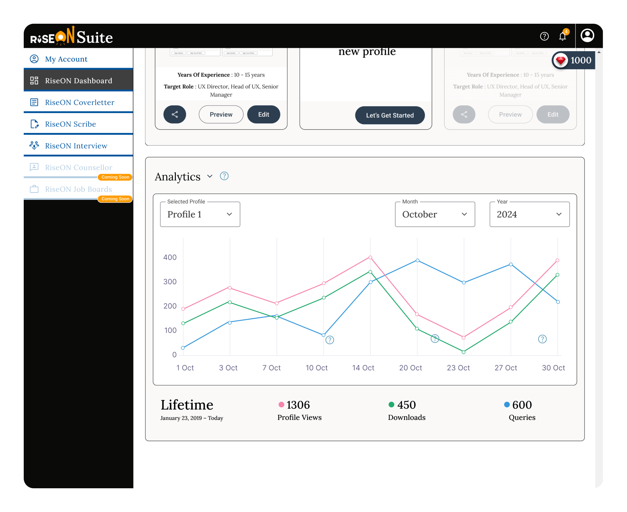Click the RiseON Coverletter document icon
The height and width of the screenshot is (512, 627).
[34, 102]
